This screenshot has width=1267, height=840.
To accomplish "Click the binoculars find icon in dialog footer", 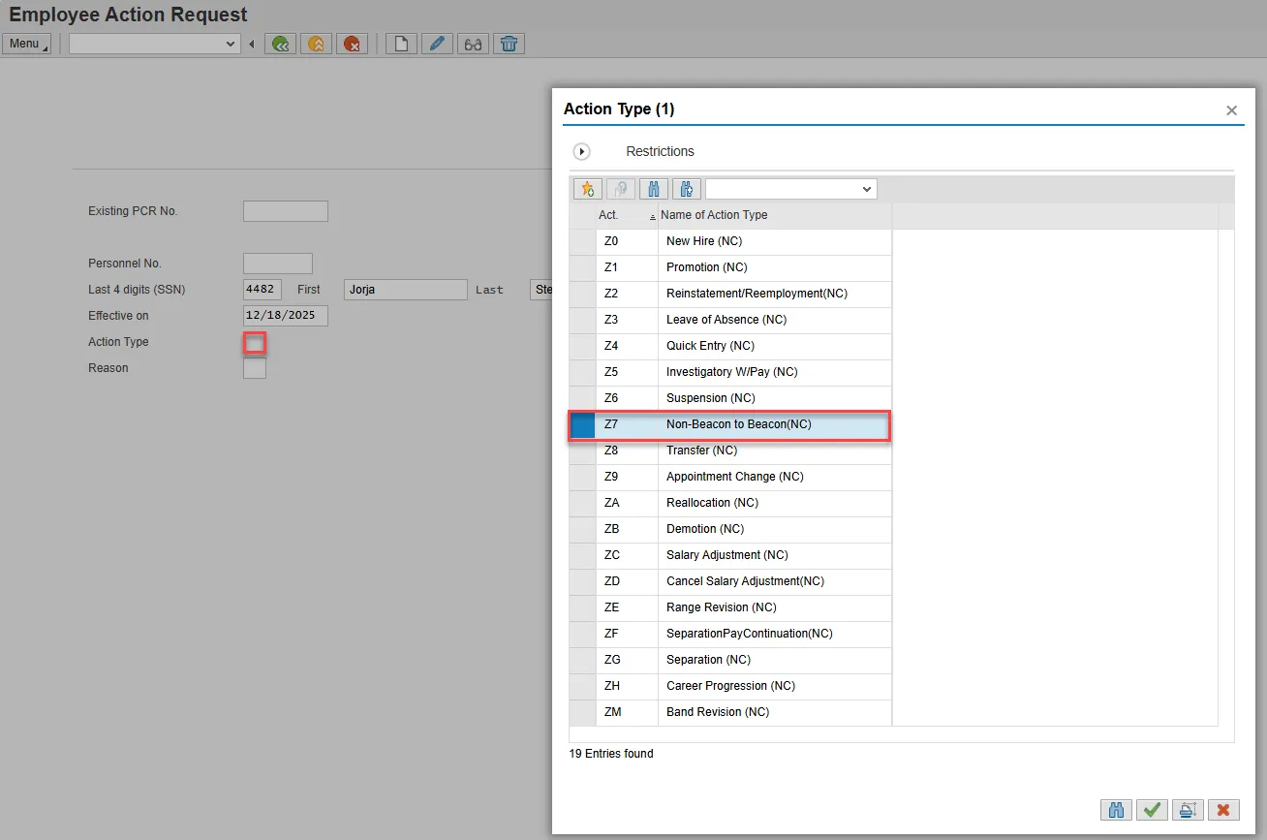I will (1116, 810).
